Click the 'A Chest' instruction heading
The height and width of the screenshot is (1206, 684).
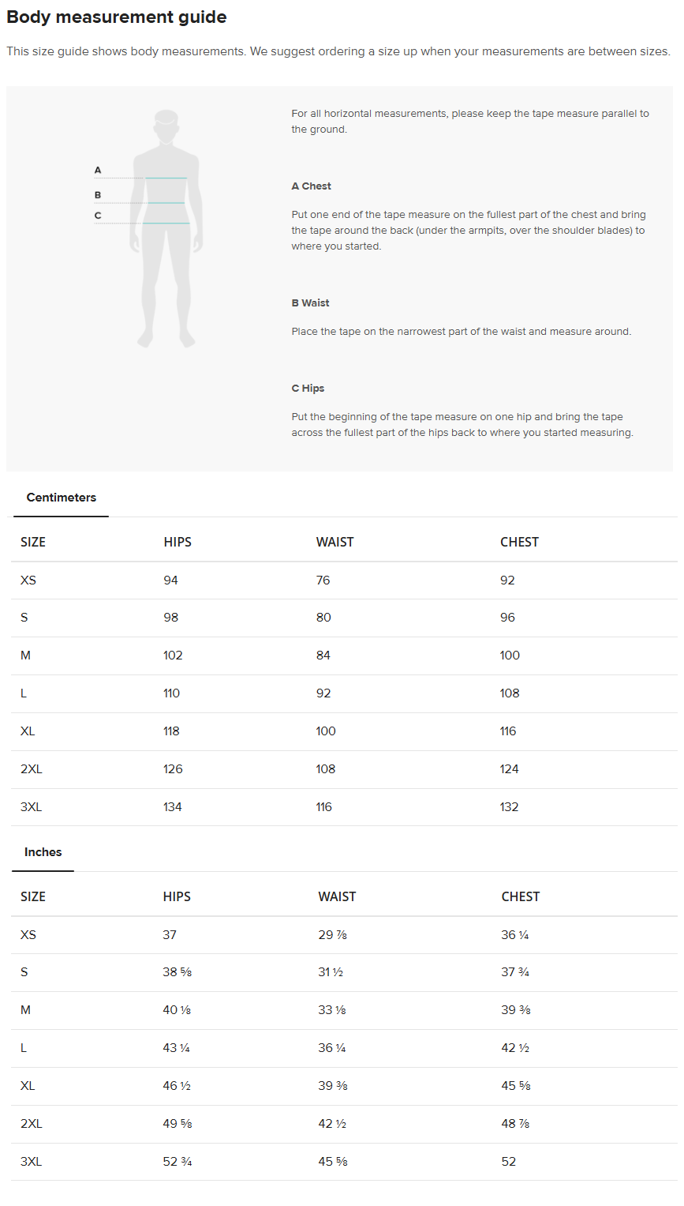tap(312, 186)
